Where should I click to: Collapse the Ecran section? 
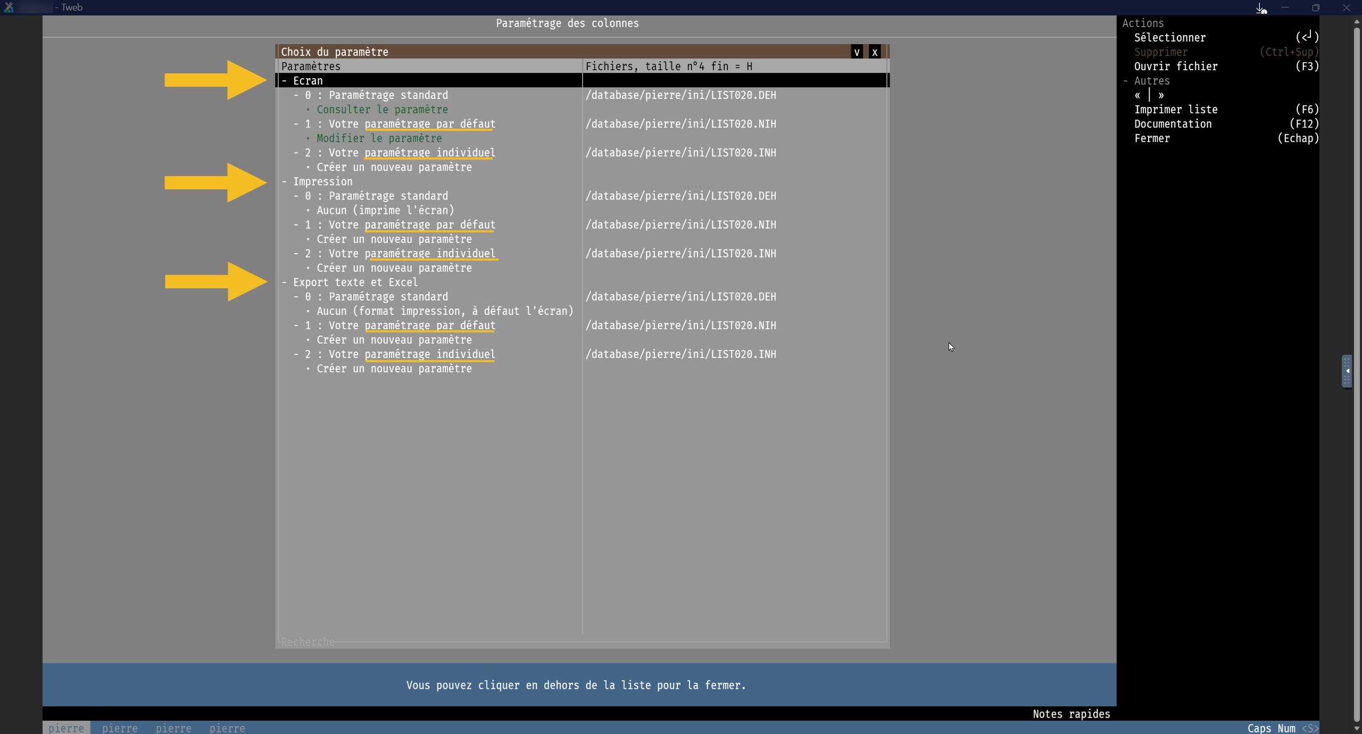click(285, 81)
